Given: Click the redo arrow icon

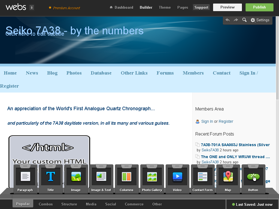Looking at the screenshot, I should pos(236,20).
